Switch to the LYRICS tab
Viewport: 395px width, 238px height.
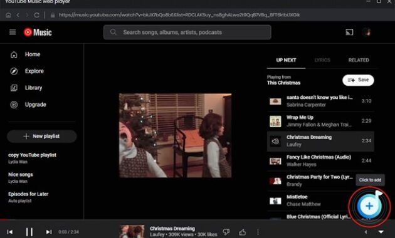[x=322, y=60]
